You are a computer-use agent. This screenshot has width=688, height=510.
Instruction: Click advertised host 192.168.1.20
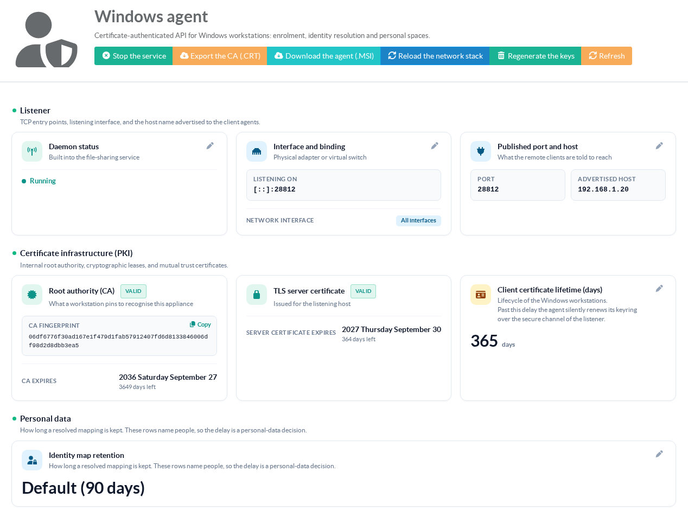click(x=603, y=189)
